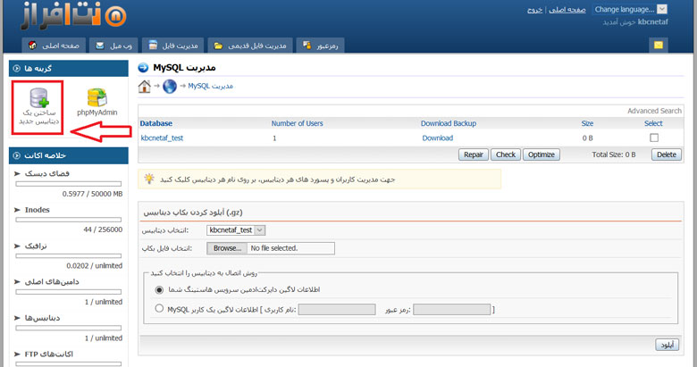Viewport: 697px width, 367px height.
Task: Open phpMyAdmin icon
Action: point(97,97)
